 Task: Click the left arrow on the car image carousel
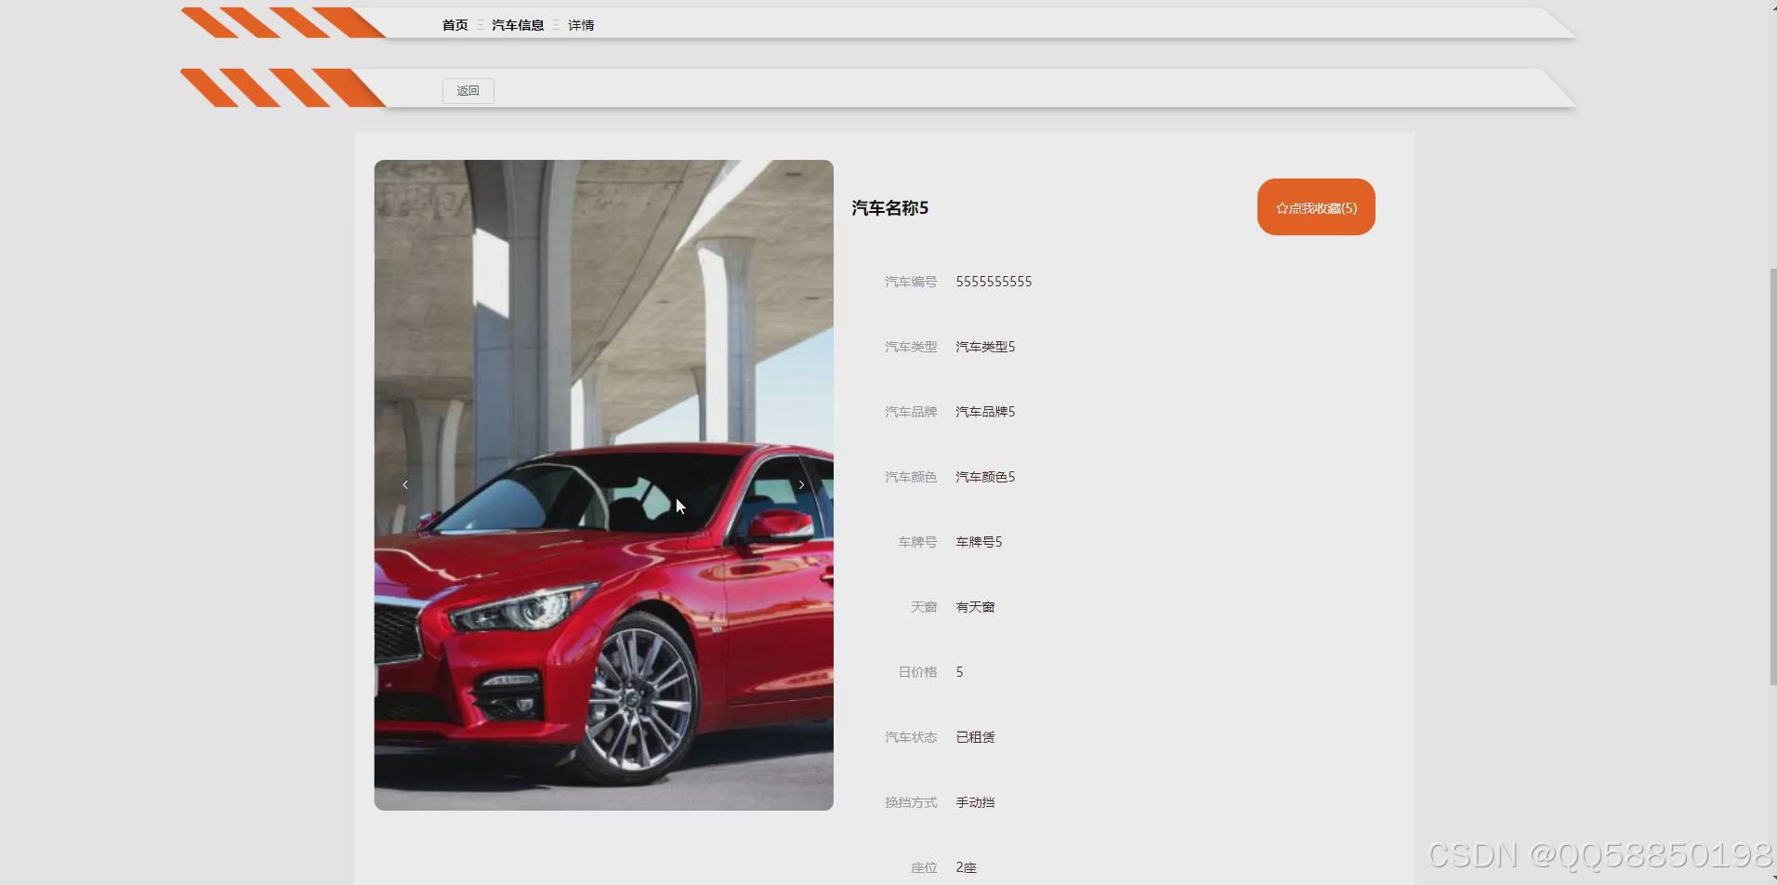[405, 484]
